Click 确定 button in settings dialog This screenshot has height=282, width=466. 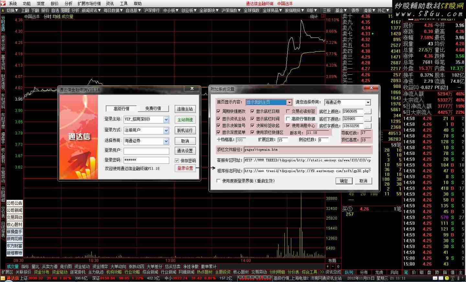[344, 181]
